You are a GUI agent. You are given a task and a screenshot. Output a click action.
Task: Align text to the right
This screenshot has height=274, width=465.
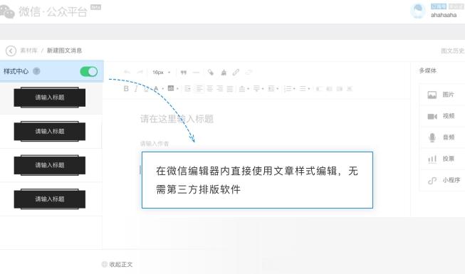coord(220,89)
